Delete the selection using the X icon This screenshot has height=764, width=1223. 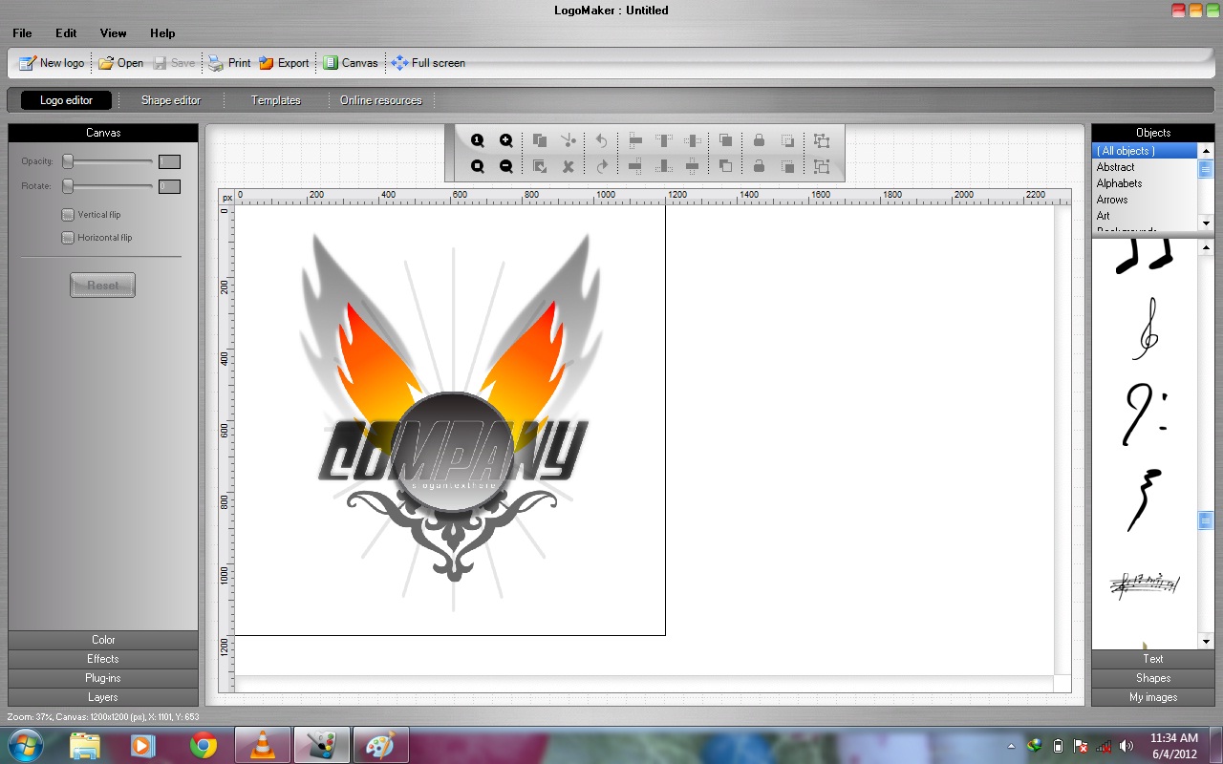(569, 165)
